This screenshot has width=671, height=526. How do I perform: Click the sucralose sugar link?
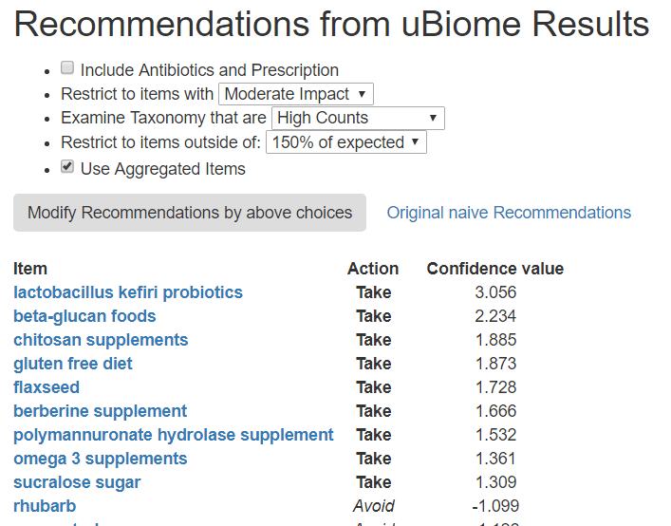(x=77, y=482)
